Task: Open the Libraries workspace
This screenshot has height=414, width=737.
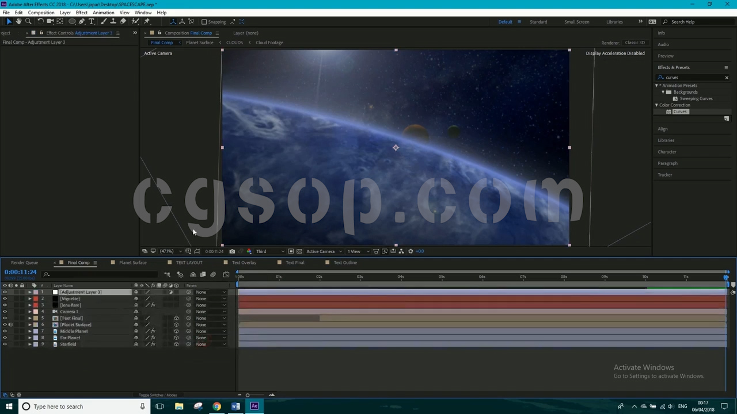Action: 614,22
